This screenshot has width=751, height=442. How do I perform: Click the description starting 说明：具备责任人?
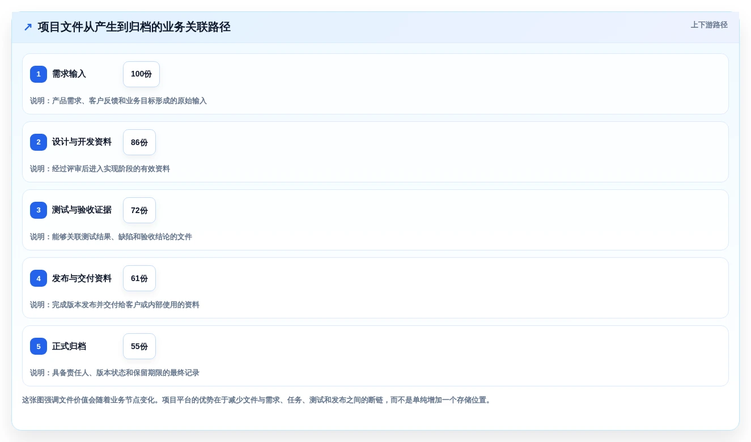click(114, 373)
